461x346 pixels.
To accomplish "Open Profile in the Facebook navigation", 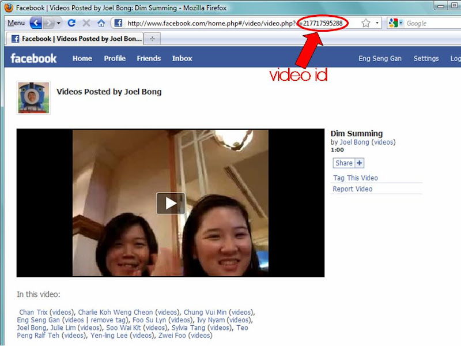I will pyautogui.click(x=115, y=58).
